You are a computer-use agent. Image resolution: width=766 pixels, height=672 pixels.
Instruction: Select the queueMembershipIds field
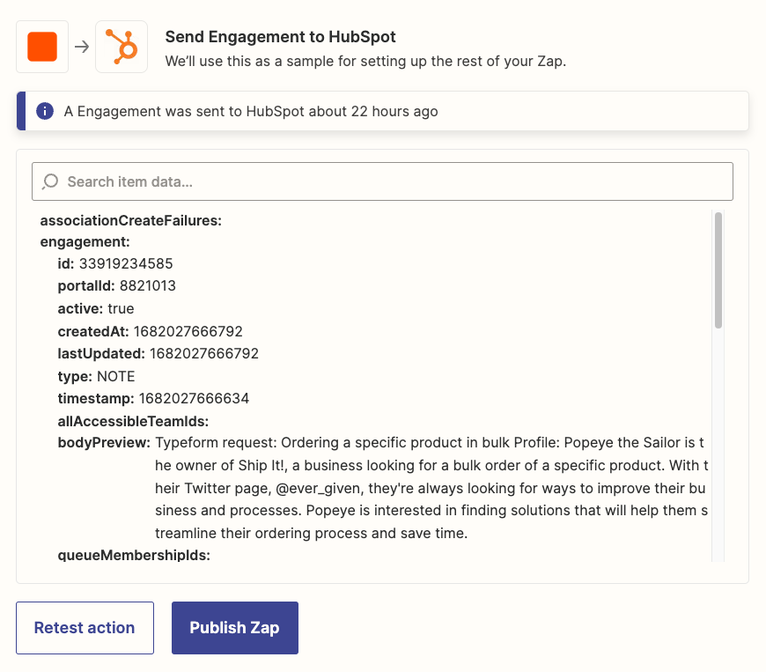(x=134, y=555)
